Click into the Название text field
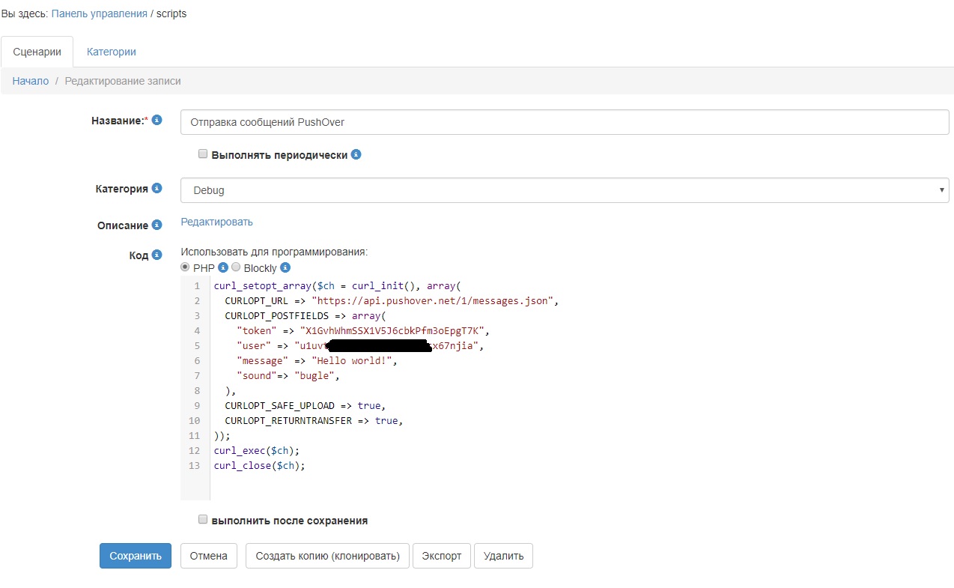This screenshot has height=588, width=954. click(565, 122)
